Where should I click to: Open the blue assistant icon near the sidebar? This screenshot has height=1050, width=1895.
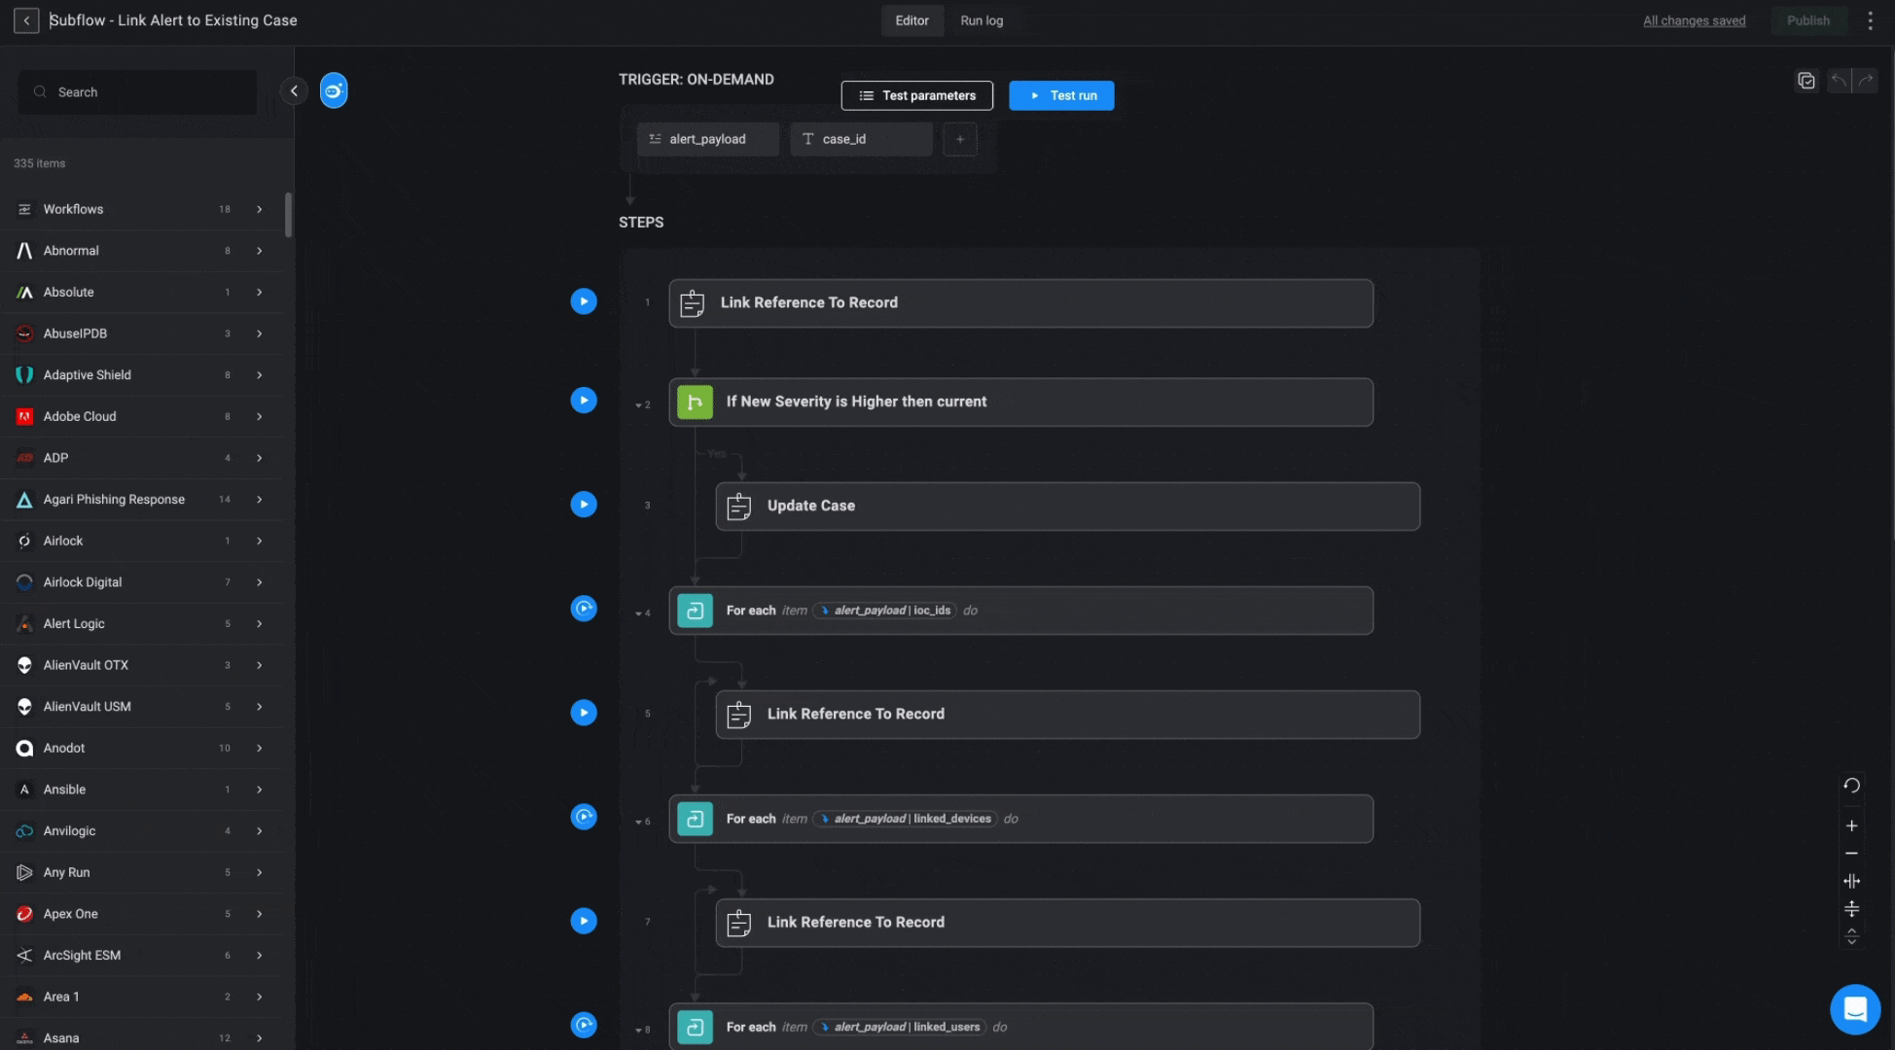[334, 91]
